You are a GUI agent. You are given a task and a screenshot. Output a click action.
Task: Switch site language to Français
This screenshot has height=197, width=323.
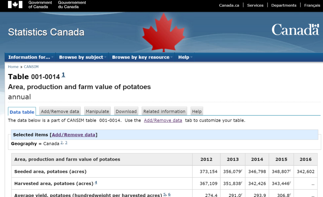click(x=312, y=5)
